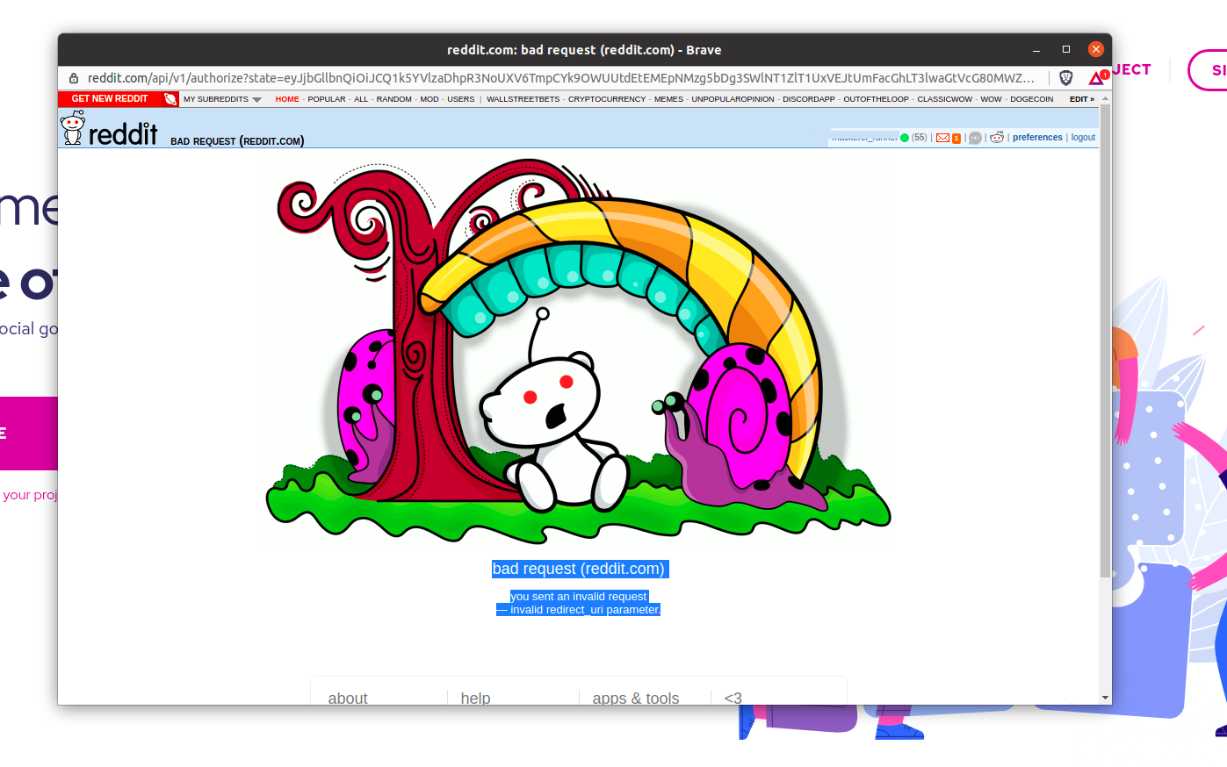Go to Popular in subreddit bar

pyautogui.click(x=327, y=99)
